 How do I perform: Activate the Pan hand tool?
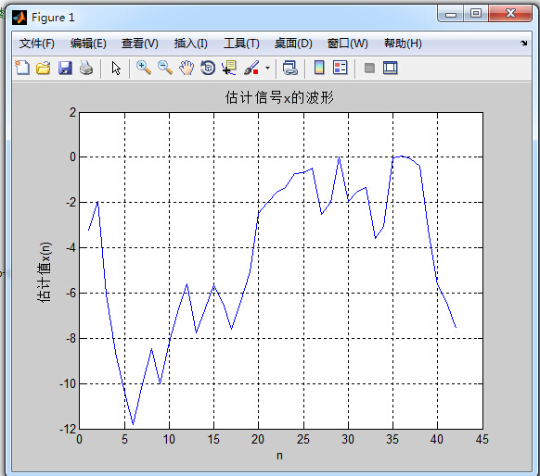[x=186, y=68]
